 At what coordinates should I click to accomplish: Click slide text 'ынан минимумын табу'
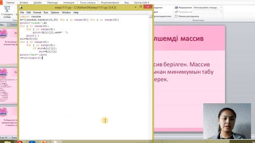tap(184, 72)
